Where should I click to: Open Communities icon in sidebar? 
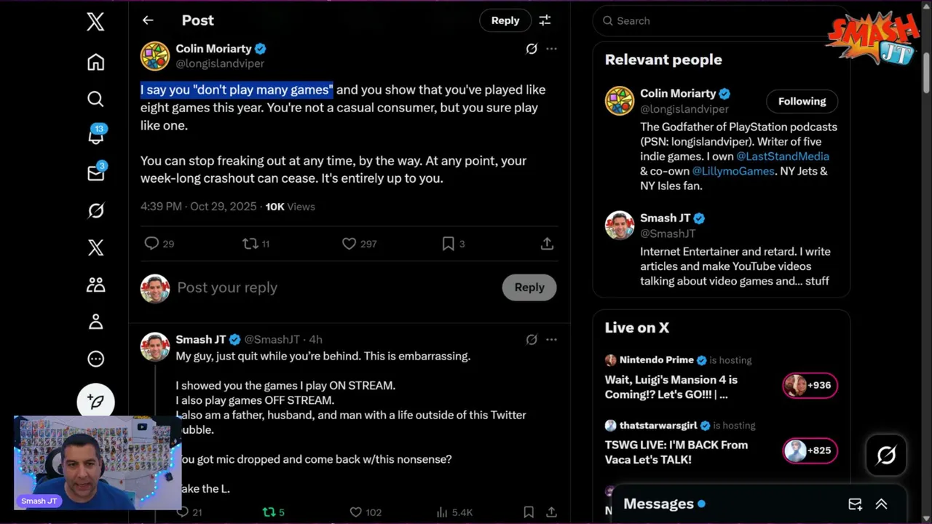(95, 285)
